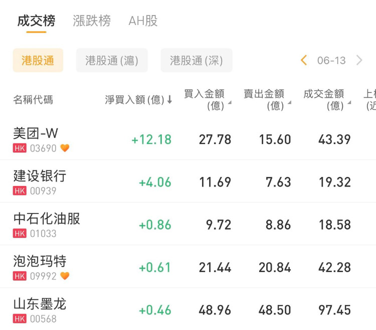The width and height of the screenshot is (376, 330).
Task: Go to previous date with left arrow
Action: pos(304,60)
